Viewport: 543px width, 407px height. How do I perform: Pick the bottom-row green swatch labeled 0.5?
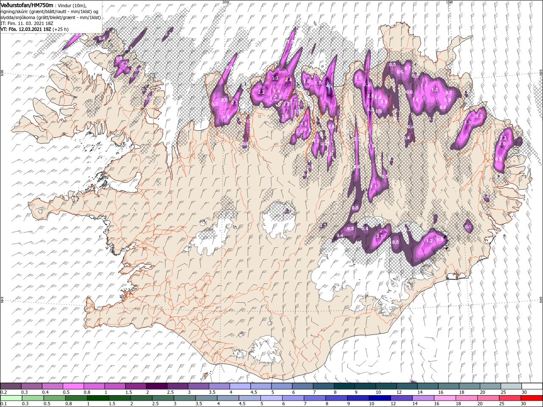click(54, 398)
